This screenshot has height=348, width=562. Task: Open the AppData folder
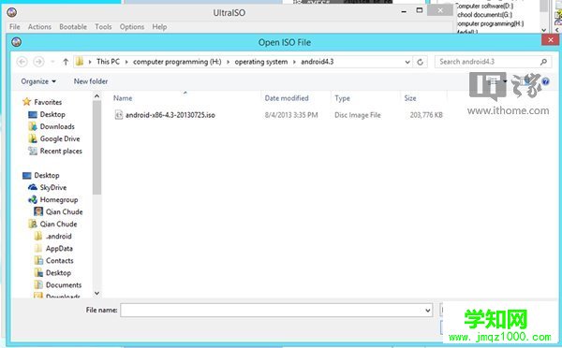pyautogui.click(x=59, y=249)
